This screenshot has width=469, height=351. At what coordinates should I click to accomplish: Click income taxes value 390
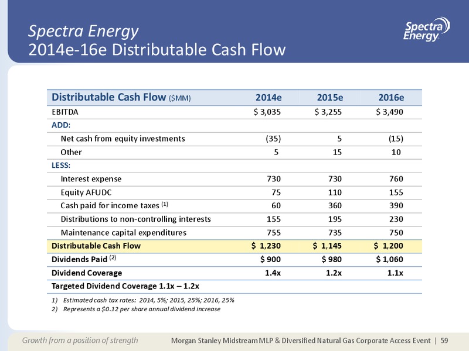point(396,206)
